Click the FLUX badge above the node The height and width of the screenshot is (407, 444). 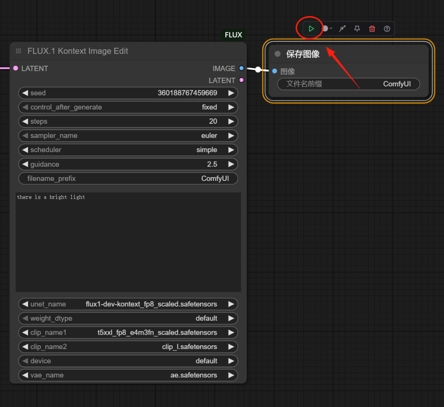point(234,35)
